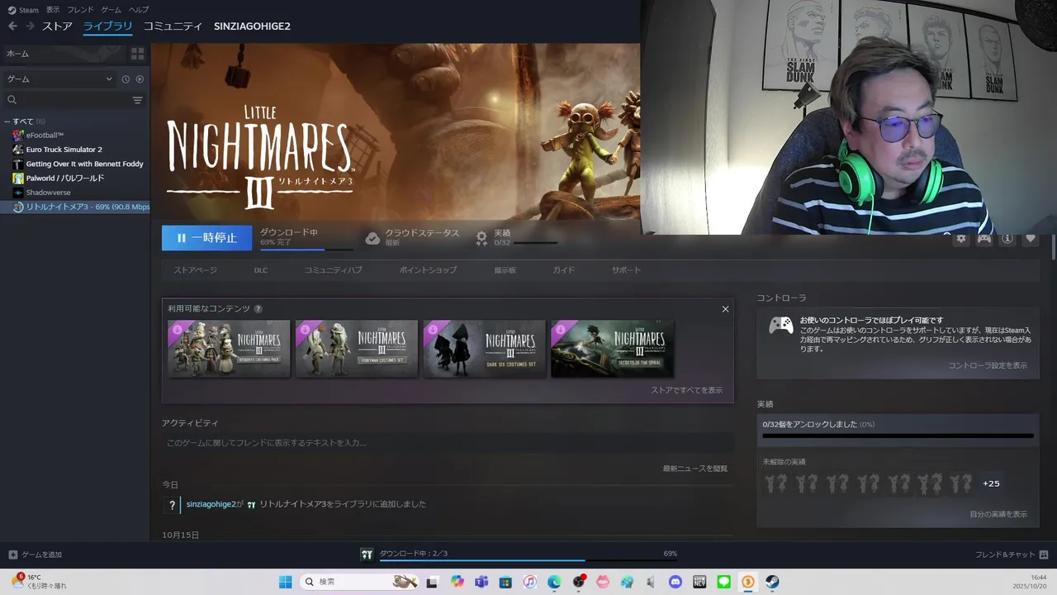Screen dimensions: 1057x595
Task: Add game to favorites with the heart icon
Action: pos(1031,239)
